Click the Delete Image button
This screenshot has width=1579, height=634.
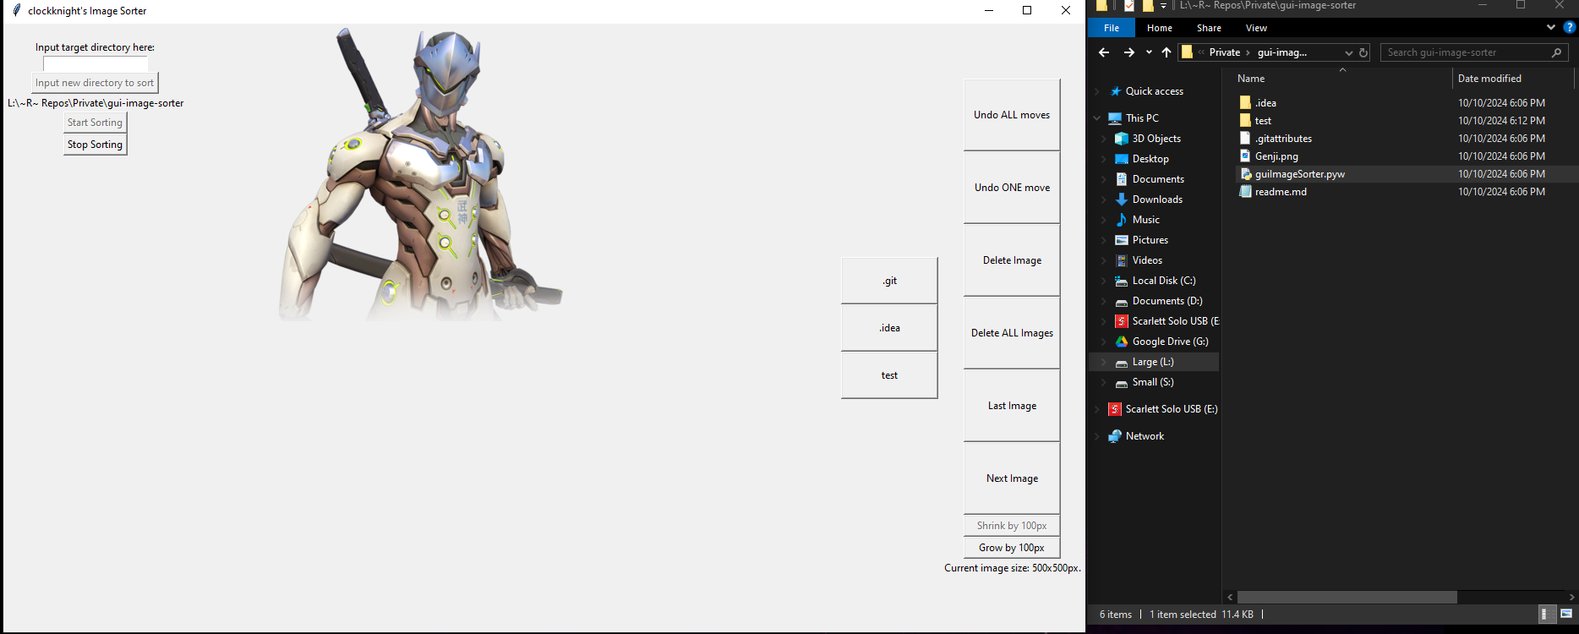1012,260
